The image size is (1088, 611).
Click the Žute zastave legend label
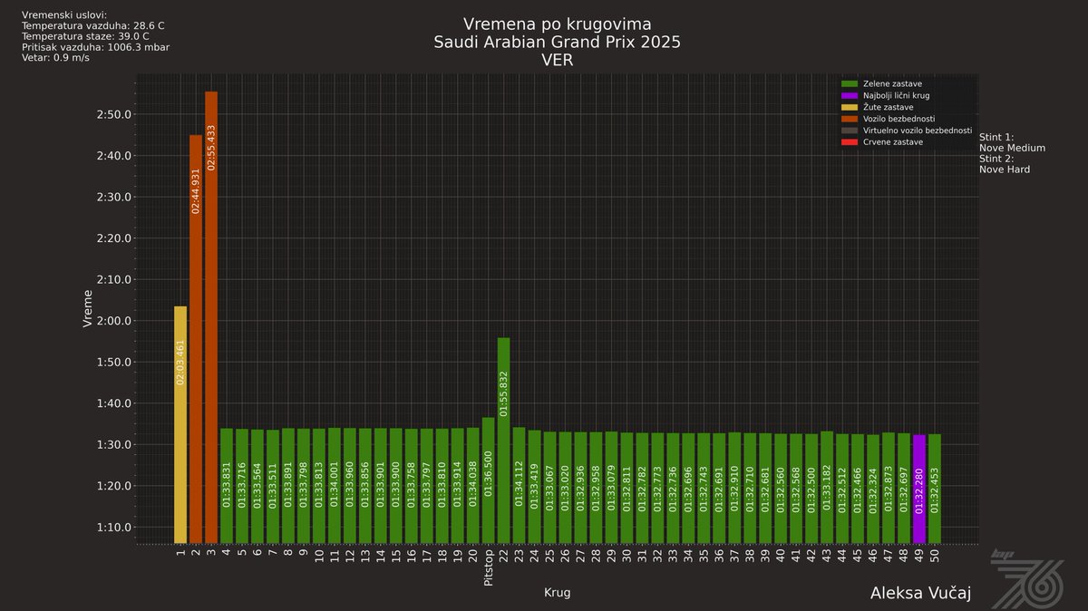(x=888, y=107)
